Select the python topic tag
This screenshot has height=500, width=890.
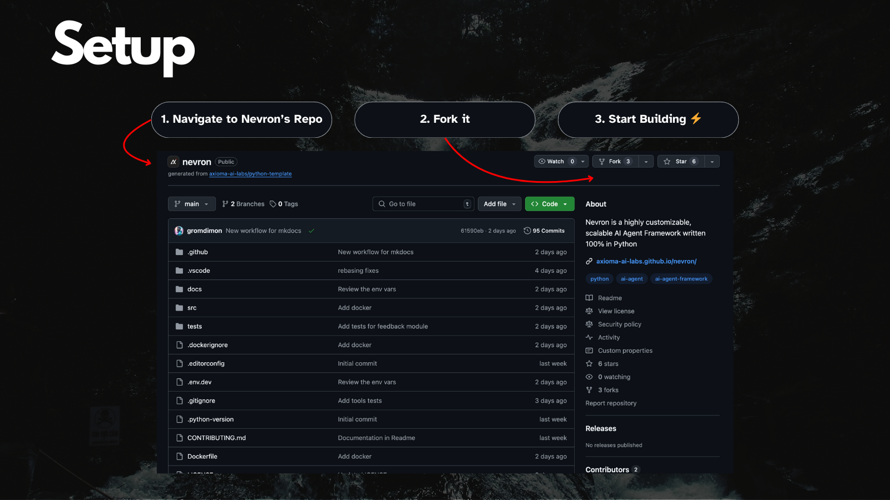pos(600,279)
